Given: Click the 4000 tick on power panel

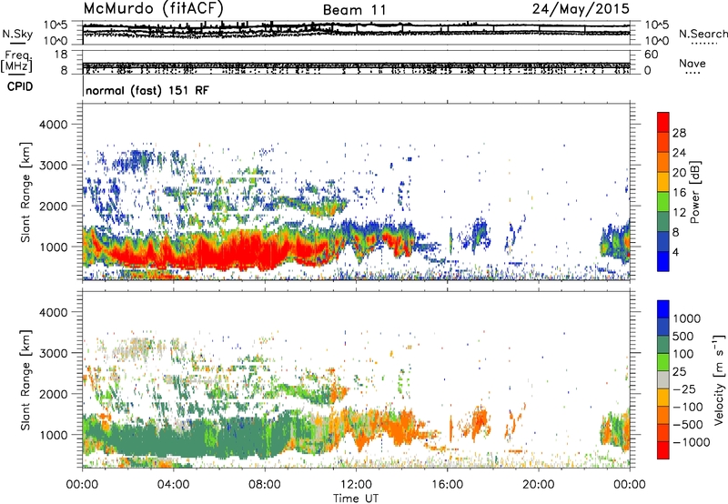Looking at the screenshot, I should pyautogui.click(x=53, y=125).
